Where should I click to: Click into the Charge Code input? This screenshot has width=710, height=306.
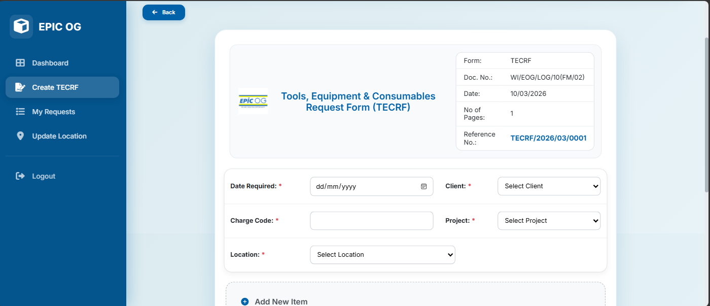click(x=371, y=221)
